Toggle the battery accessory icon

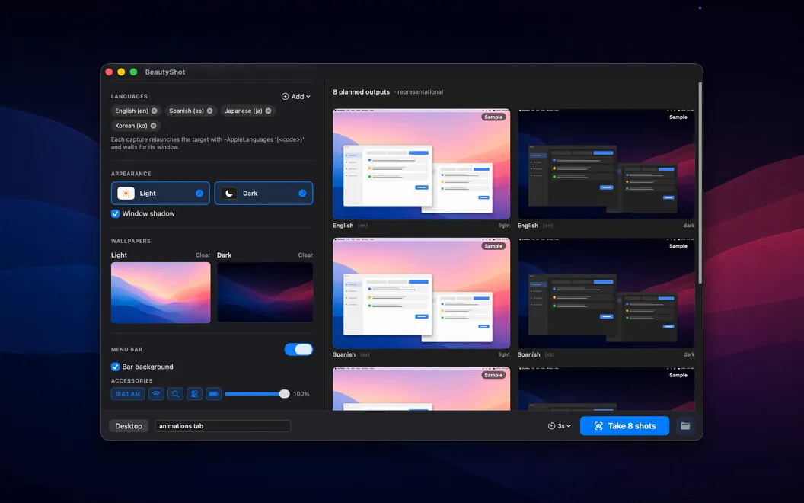[214, 394]
